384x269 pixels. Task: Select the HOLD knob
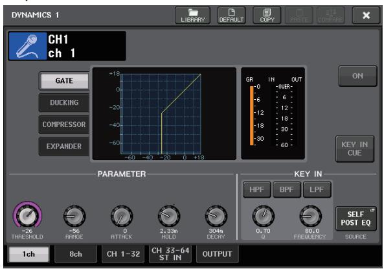[169, 216]
